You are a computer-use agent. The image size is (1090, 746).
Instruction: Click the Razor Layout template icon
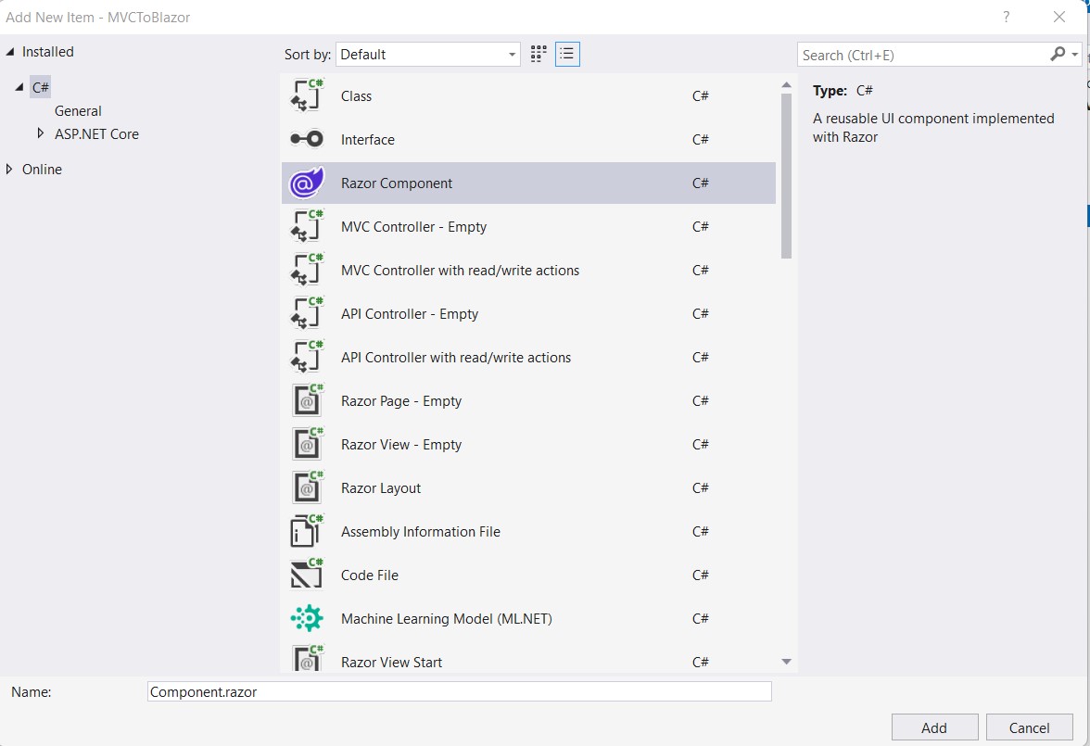[307, 487]
